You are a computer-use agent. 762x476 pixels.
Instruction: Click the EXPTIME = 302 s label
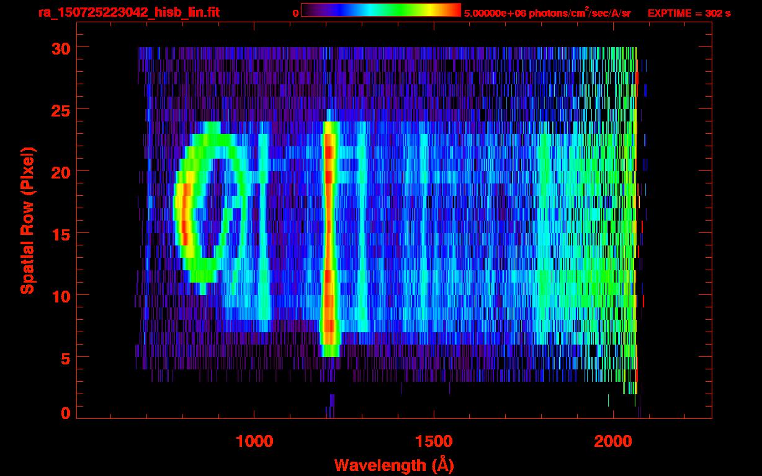pos(689,13)
